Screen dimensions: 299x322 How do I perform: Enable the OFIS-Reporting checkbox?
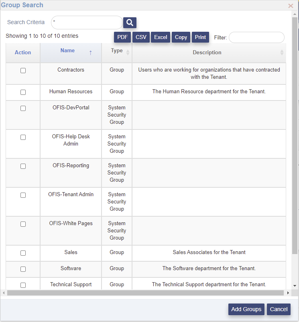(x=23, y=166)
